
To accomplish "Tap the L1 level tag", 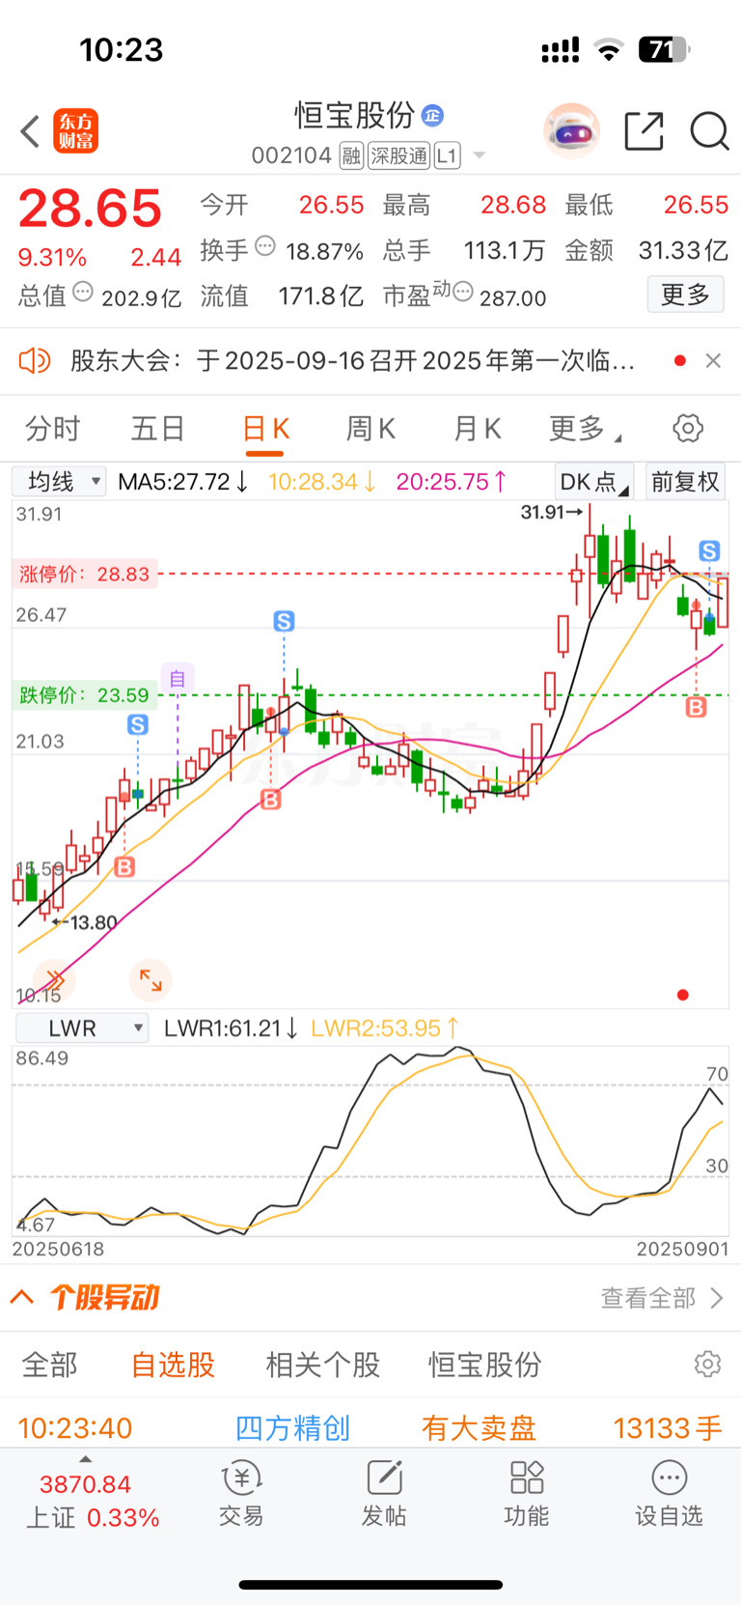I will pyautogui.click(x=447, y=155).
